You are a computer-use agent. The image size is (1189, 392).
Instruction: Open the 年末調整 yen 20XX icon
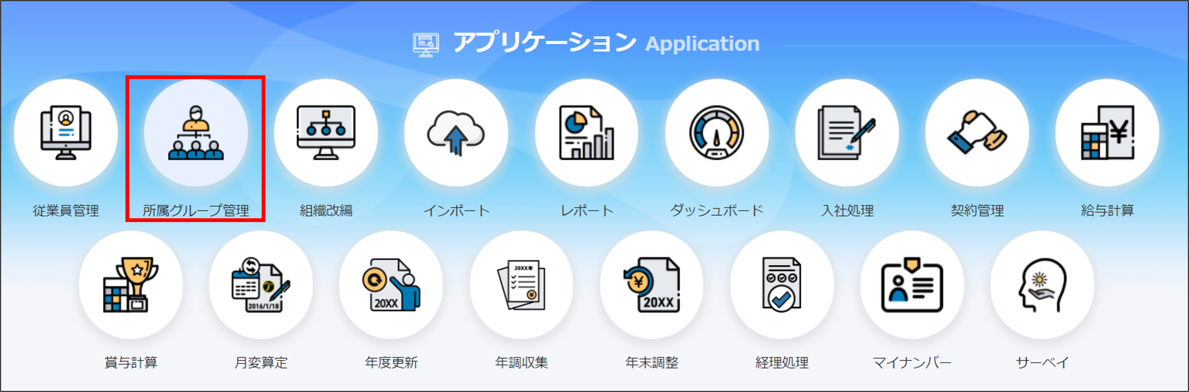click(x=652, y=285)
